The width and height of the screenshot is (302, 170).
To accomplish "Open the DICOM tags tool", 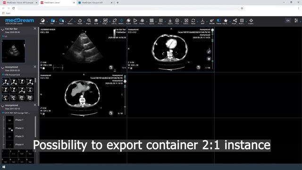I will click(x=212, y=21).
